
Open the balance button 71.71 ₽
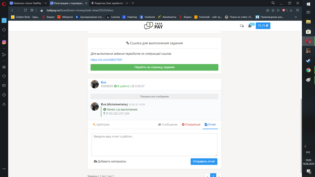coord(263,26)
